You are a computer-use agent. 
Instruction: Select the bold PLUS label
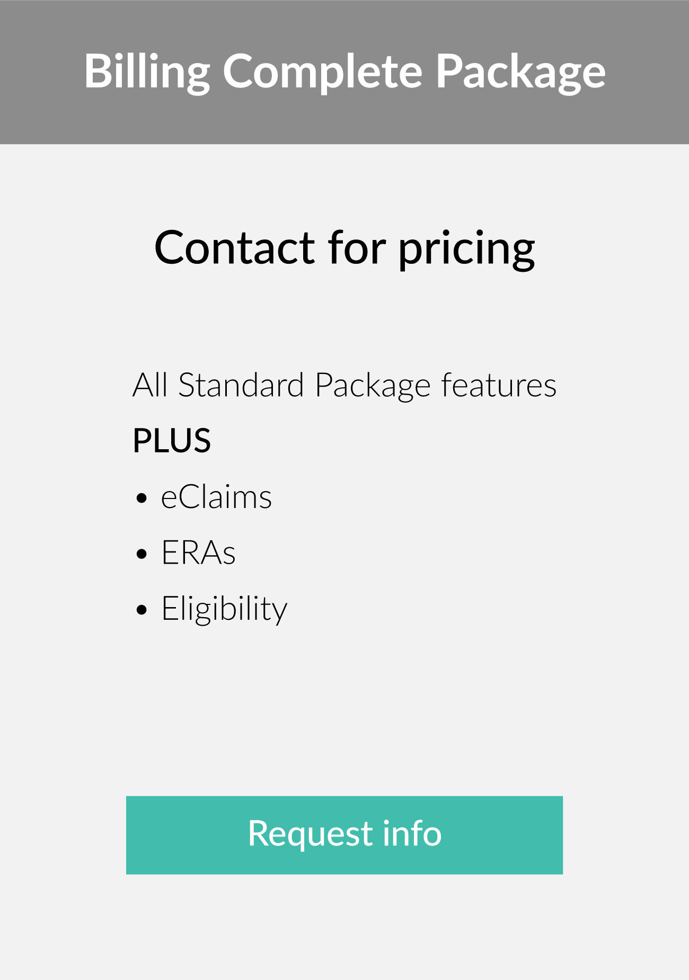click(172, 440)
